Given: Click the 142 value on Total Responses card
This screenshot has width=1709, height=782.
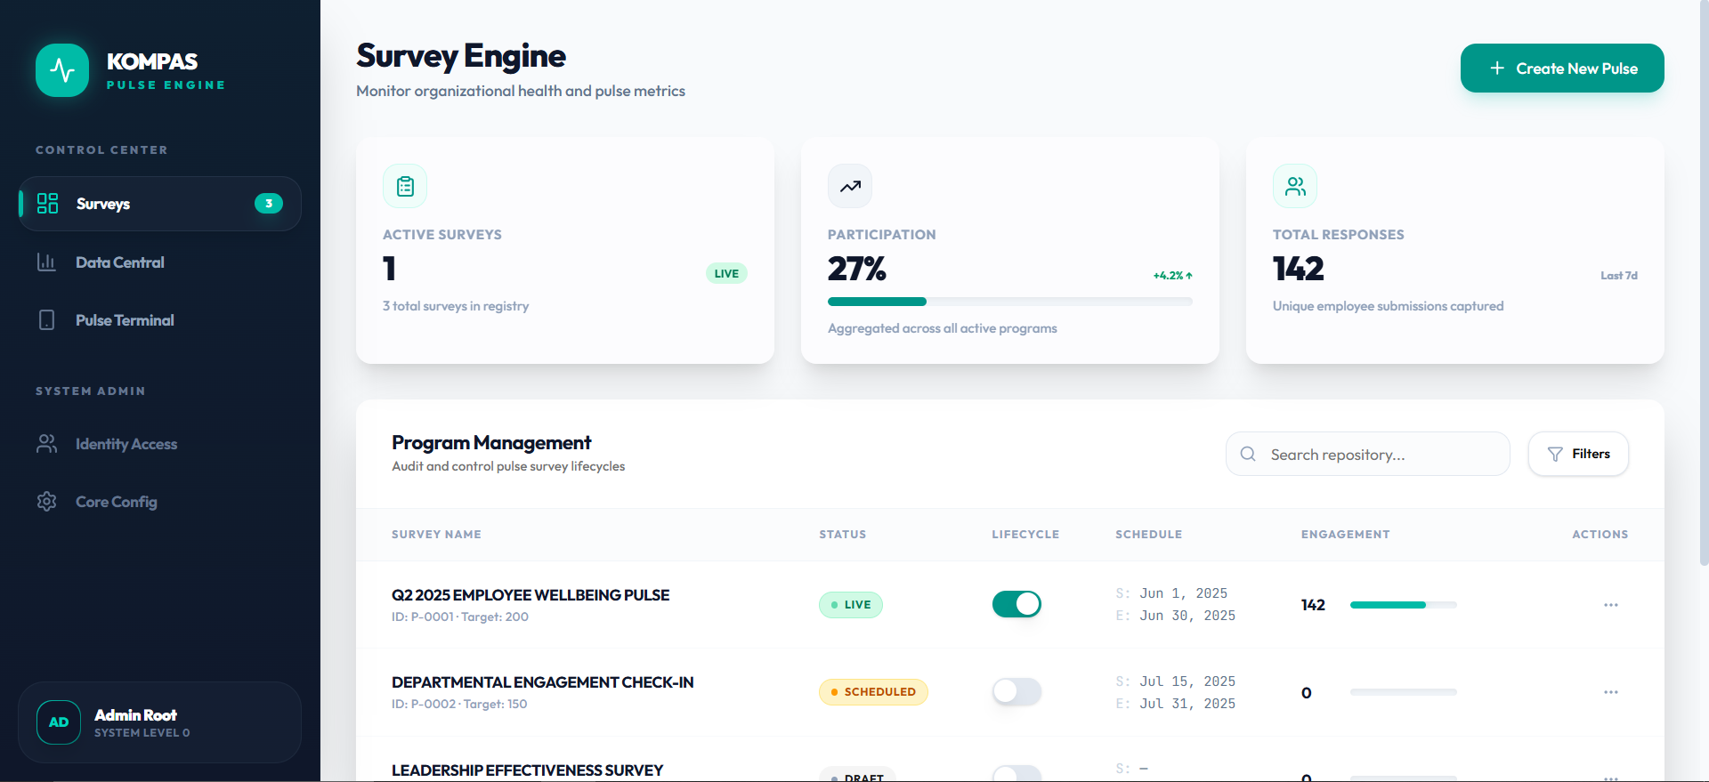Looking at the screenshot, I should tap(1299, 269).
